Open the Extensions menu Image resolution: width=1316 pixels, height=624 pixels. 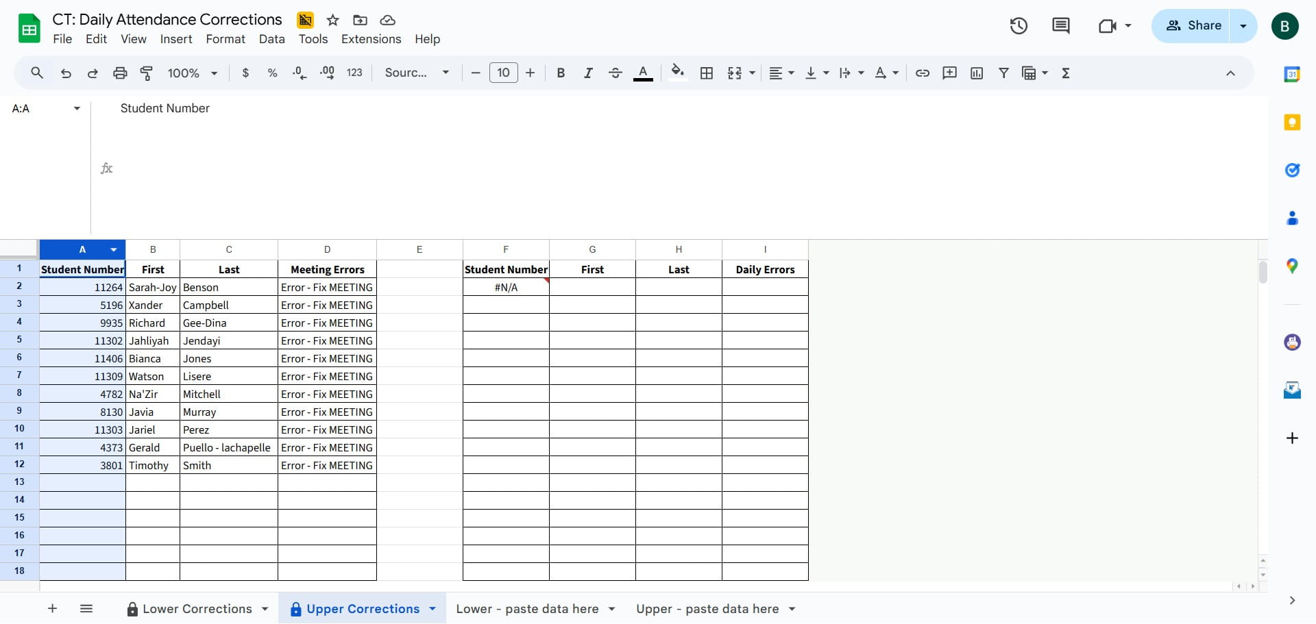pyautogui.click(x=371, y=39)
